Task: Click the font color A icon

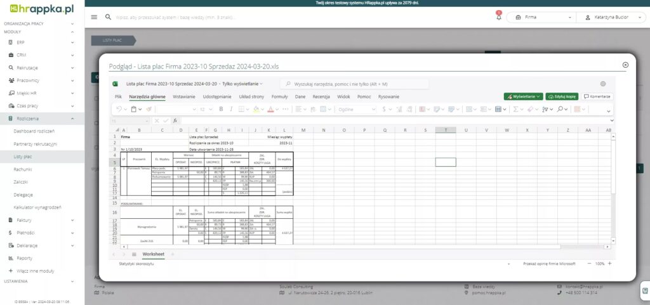Action: (x=270, y=109)
